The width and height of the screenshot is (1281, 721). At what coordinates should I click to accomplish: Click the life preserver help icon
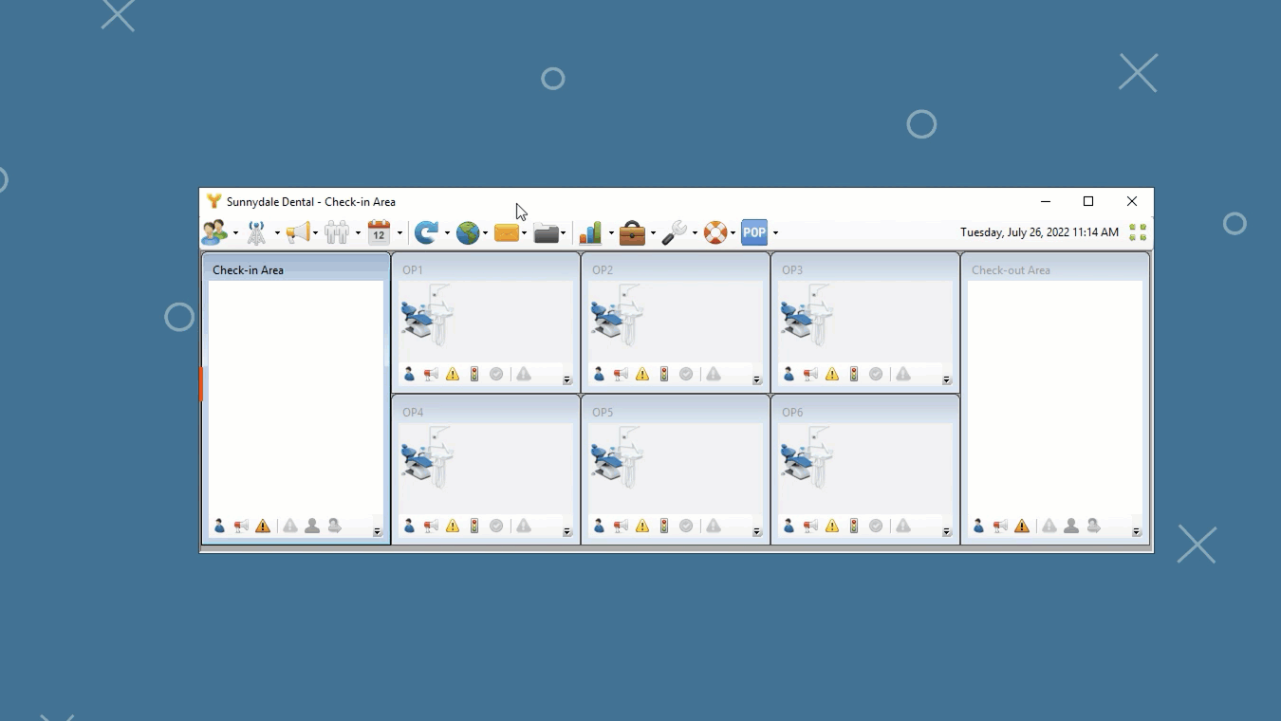coord(715,232)
